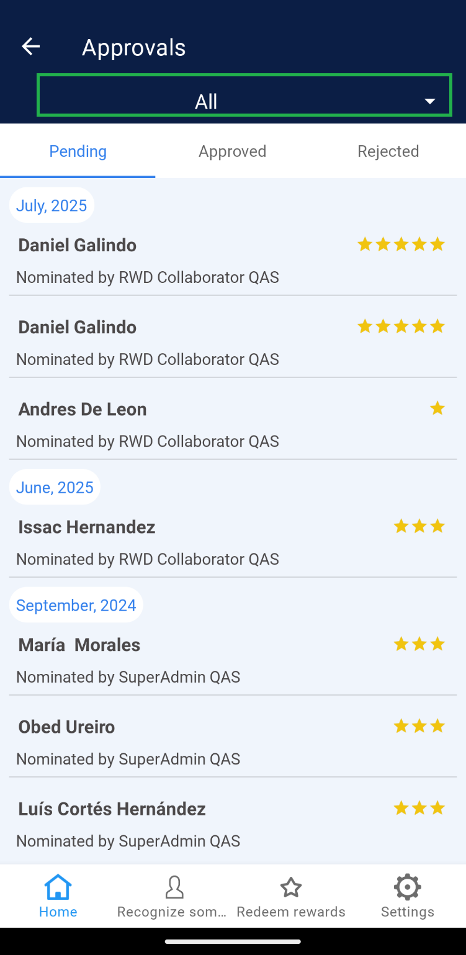
Task: Tap the June, 2025 date chip
Action: pos(55,487)
